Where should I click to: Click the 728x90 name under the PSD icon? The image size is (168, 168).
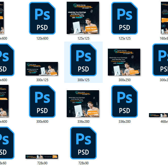[x=83, y=163]
